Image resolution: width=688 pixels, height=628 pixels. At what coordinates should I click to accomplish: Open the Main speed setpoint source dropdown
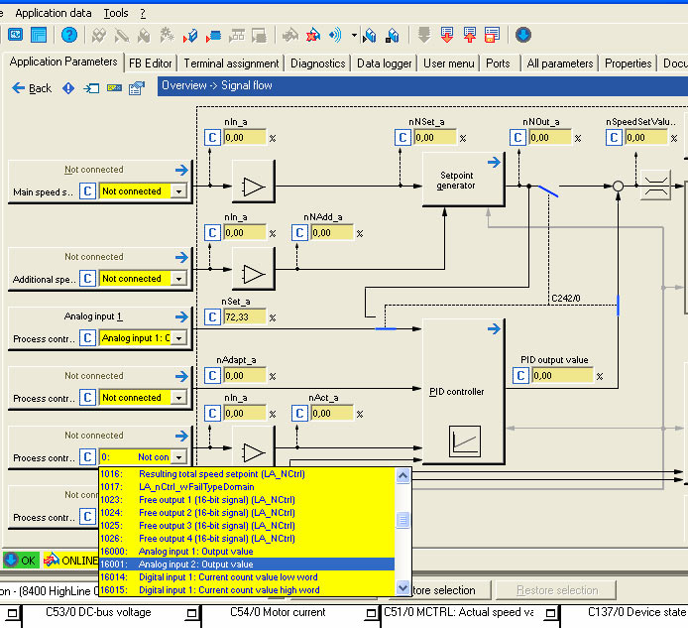coord(178,191)
